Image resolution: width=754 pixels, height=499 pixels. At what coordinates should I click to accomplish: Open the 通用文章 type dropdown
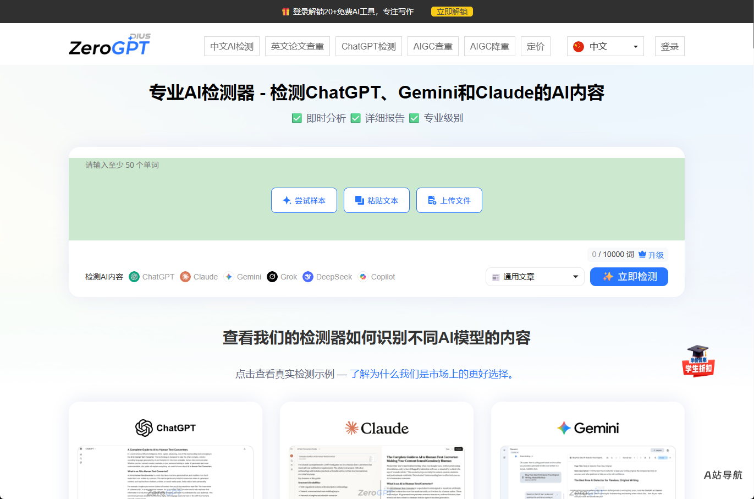click(x=535, y=277)
